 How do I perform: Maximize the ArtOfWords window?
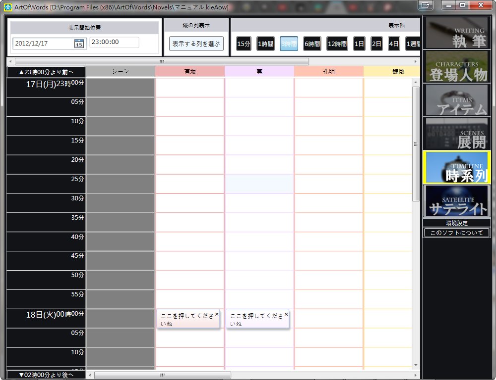point(462,5)
